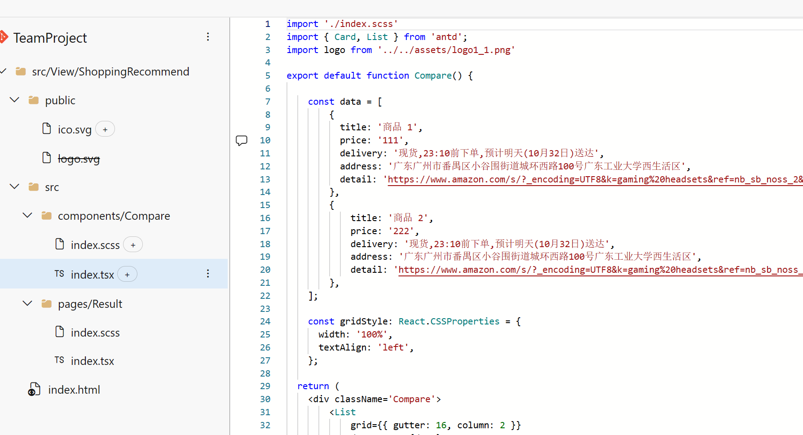Click the src folder icon
This screenshot has height=435, width=803.
point(34,186)
